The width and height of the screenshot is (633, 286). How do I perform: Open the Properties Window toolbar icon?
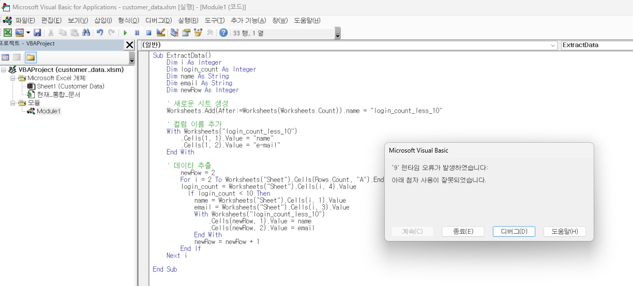click(186, 33)
